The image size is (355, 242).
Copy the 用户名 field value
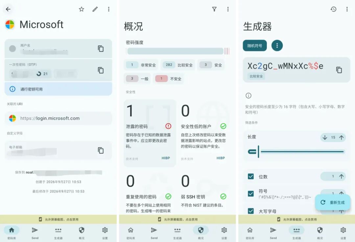click(101, 49)
